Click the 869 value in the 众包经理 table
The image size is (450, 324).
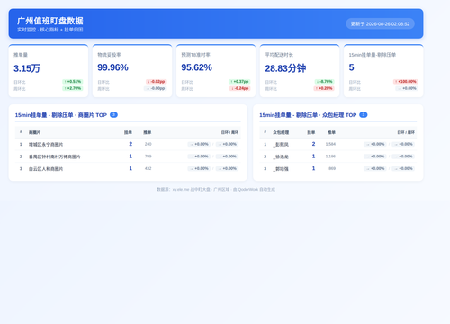pyautogui.click(x=332, y=168)
